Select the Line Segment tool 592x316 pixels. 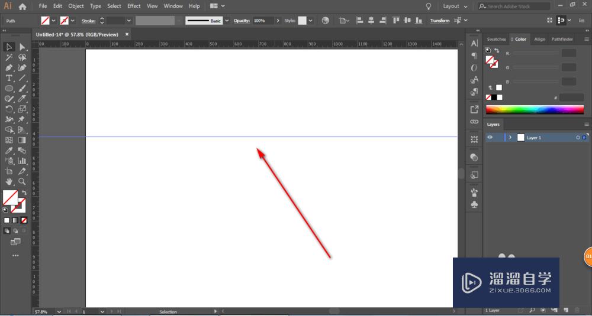[22, 78]
